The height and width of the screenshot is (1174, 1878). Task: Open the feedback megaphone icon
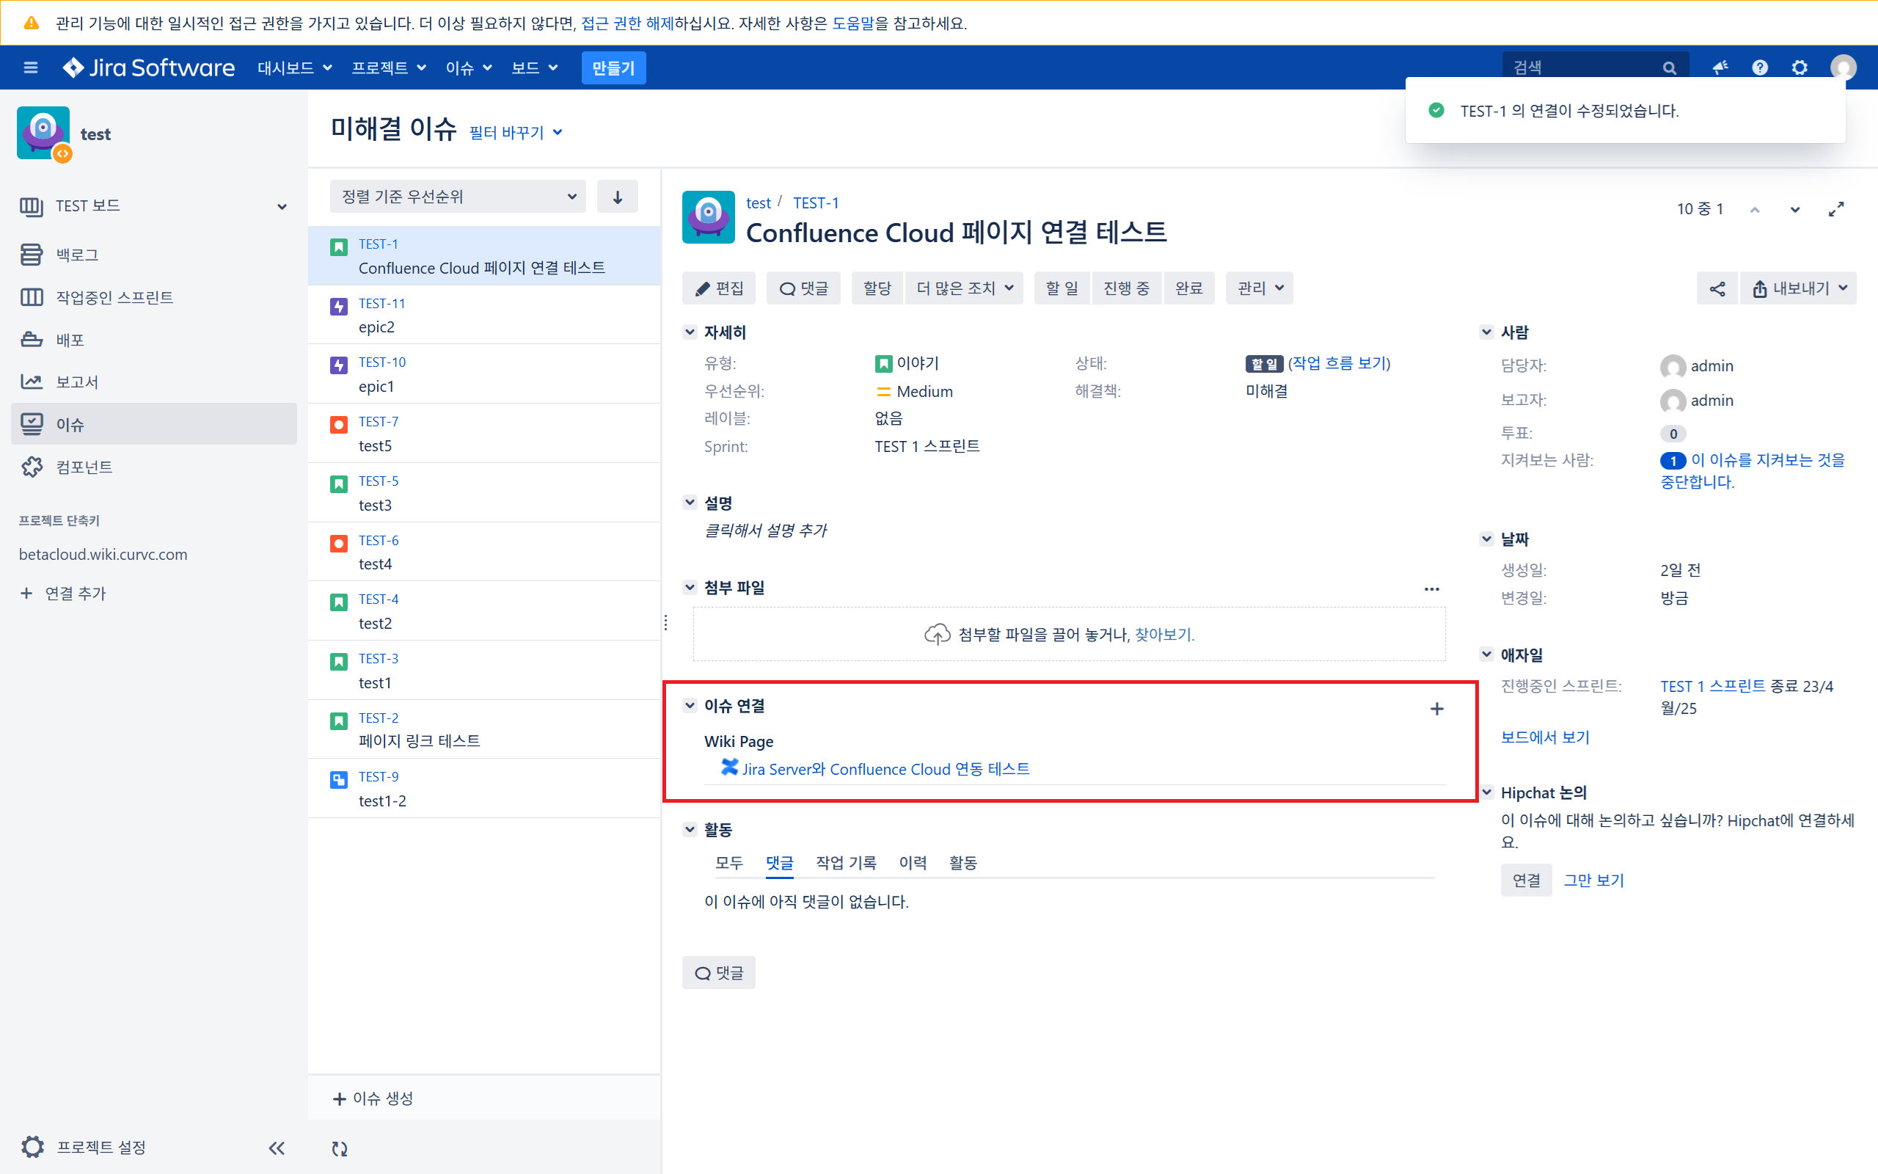(x=1720, y=68)
